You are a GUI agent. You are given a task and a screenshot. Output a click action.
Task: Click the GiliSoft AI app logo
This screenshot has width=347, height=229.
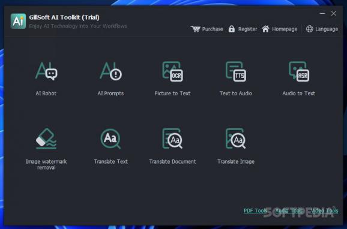click(x=18, y=21)
